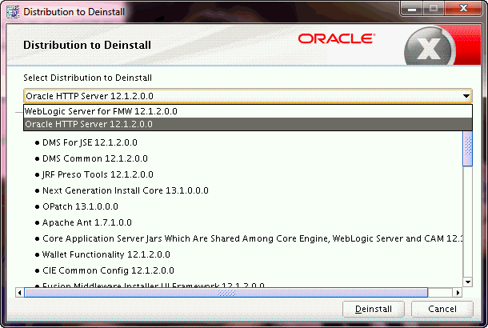Open the distribution dropdown arrow
Viewport: 488px width, 328px height.
coord(466,96)
